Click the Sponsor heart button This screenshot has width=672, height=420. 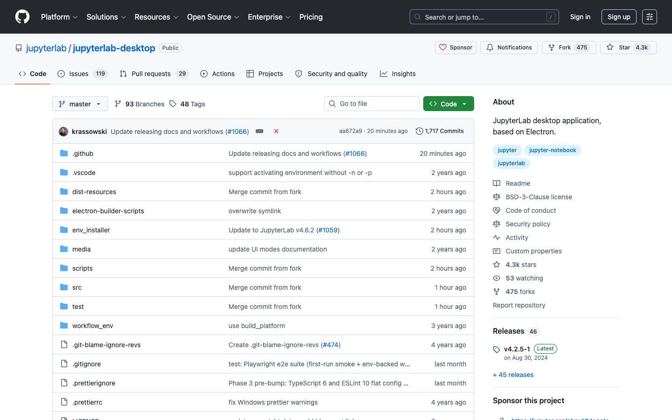coord(456,48)
